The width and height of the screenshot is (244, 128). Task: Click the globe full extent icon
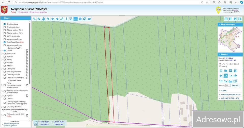tap(85, 19)
